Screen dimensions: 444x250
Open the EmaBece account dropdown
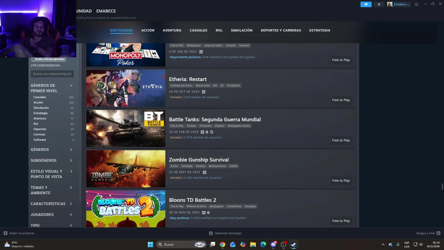[x=401, y=4]
